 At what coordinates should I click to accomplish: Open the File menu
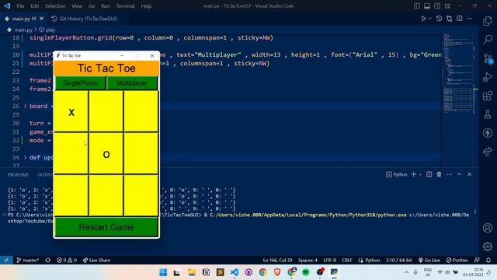pyautogui.click(x=20, y=6)
